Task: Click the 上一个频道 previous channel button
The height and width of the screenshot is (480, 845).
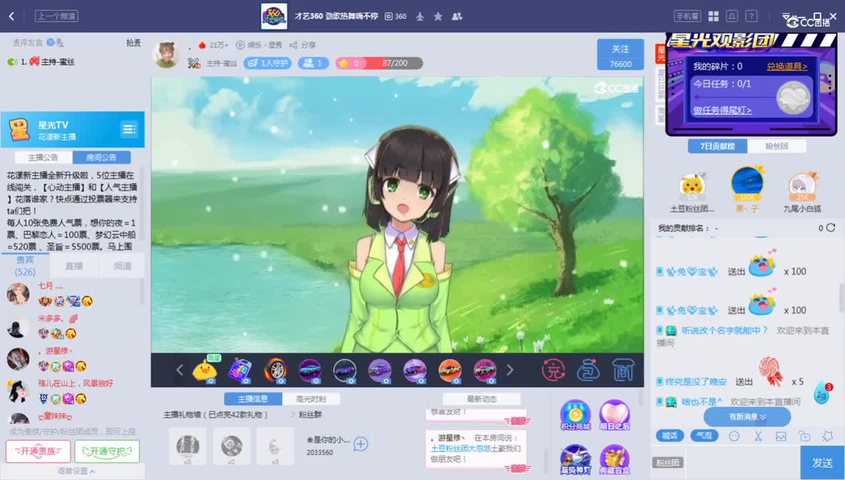Action: point(57,16)
